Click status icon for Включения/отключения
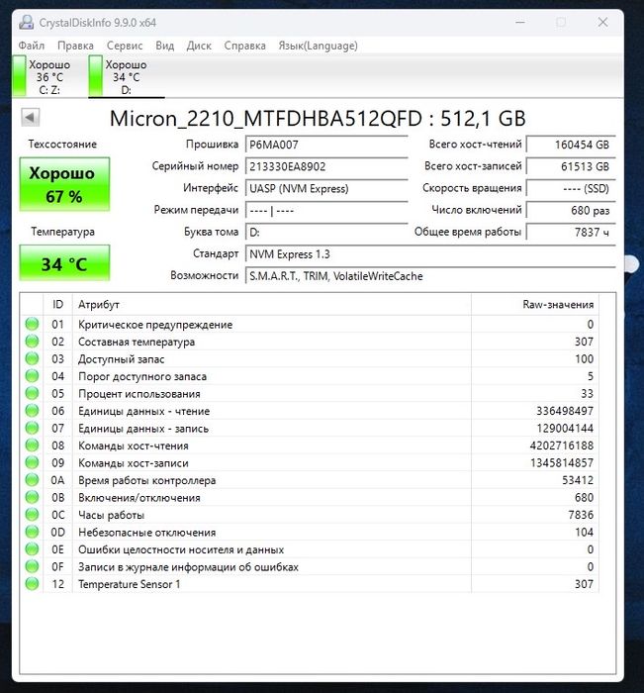The height and width of the screenshot is (693, 644). click(32, 497)
